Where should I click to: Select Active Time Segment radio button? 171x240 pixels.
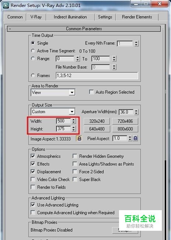tap(33, 51)
